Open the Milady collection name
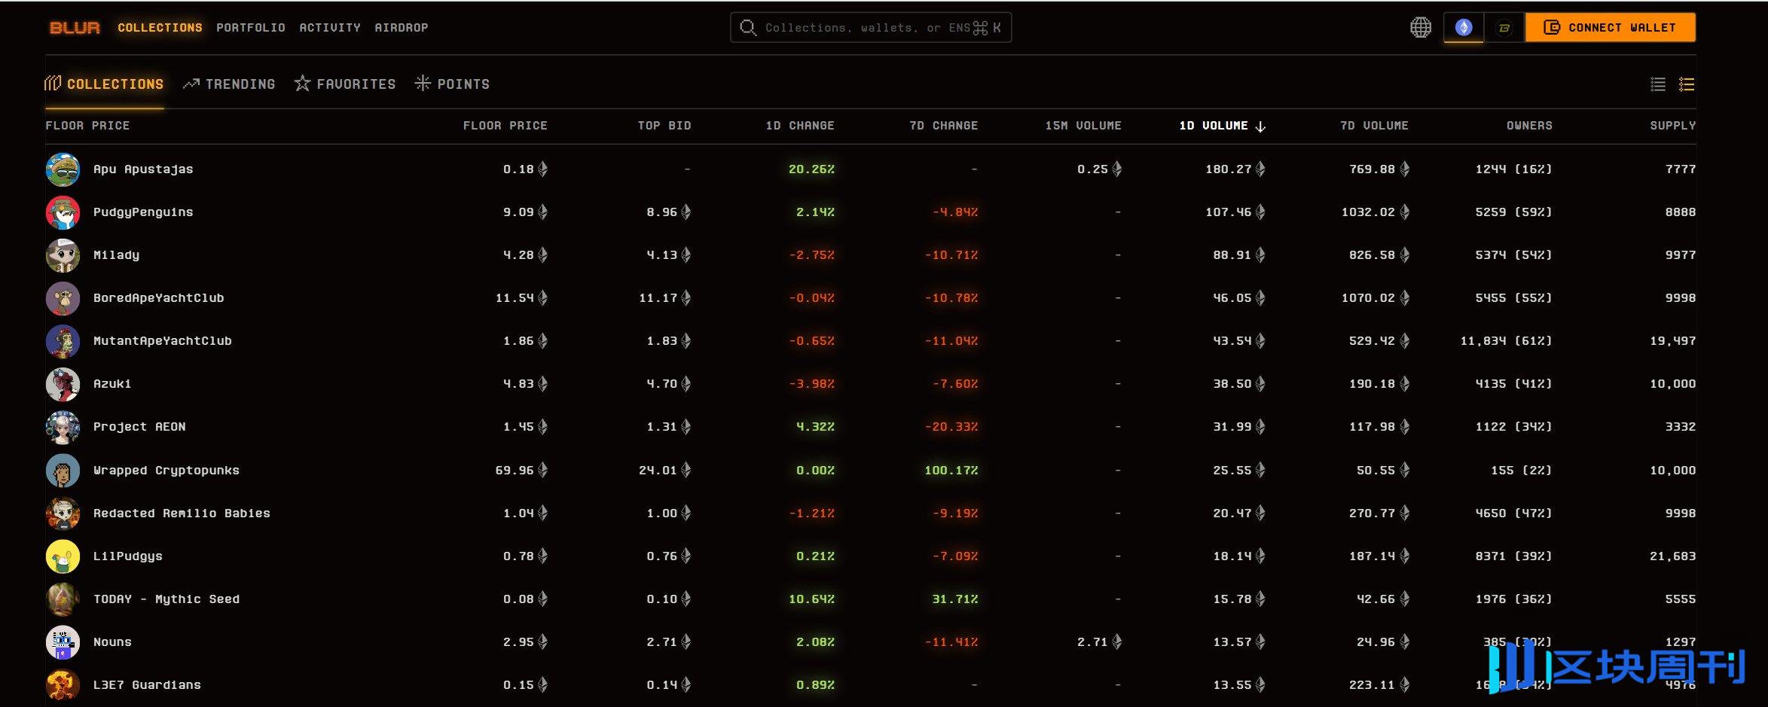Image resolution: width=1768 pixels, height=707 pixels. tap(116, 255)
